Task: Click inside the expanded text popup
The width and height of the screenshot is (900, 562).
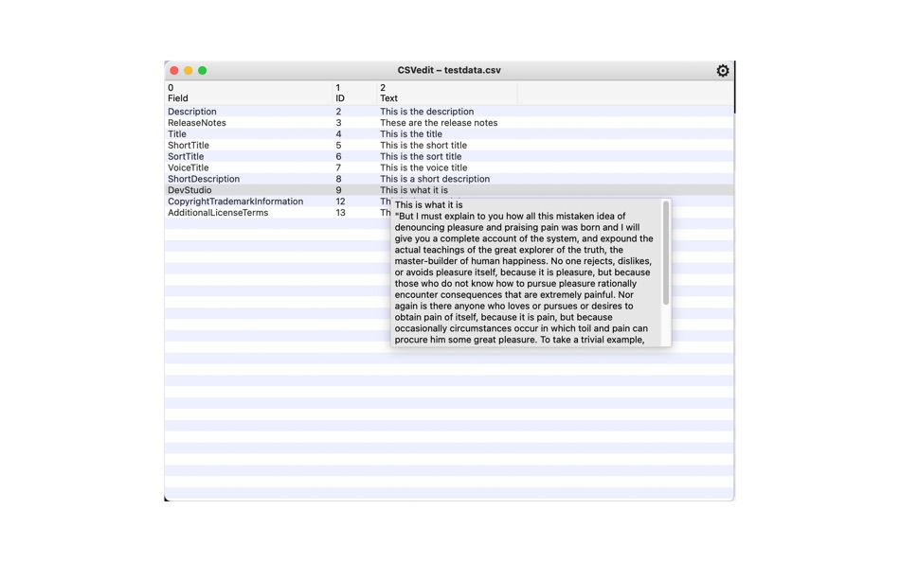Action: [x=527, y=272]
